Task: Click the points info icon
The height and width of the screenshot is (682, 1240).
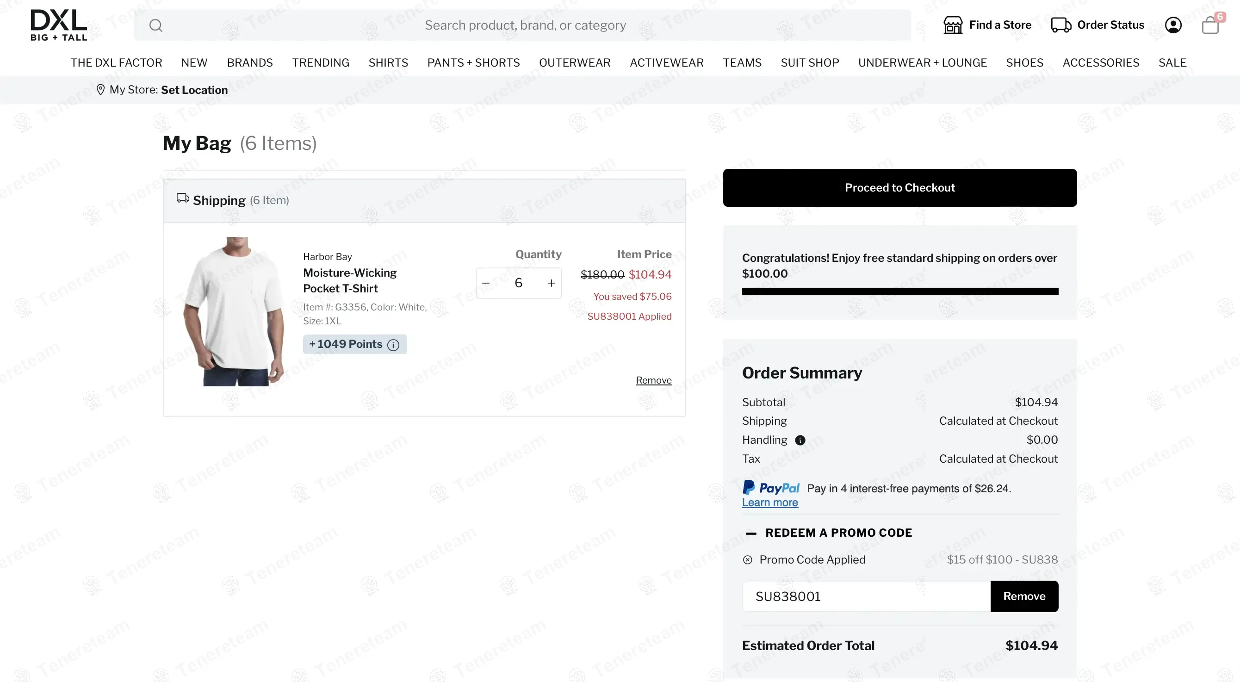Action: [x=393, y=345]
